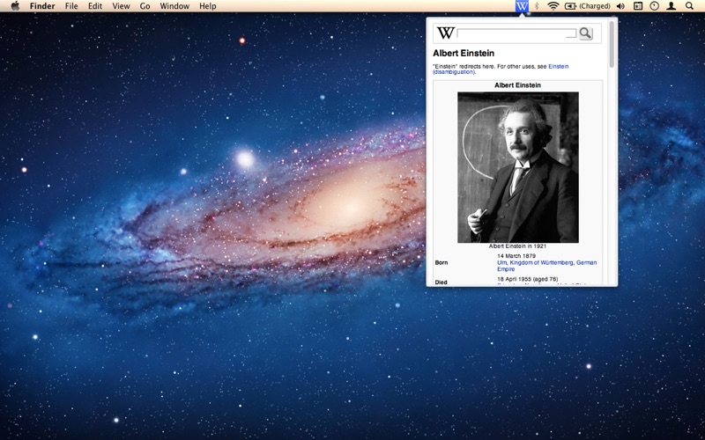Click the 'Born' row label
705x440 pixels.
pyautogui.click(x=442, y=262)
